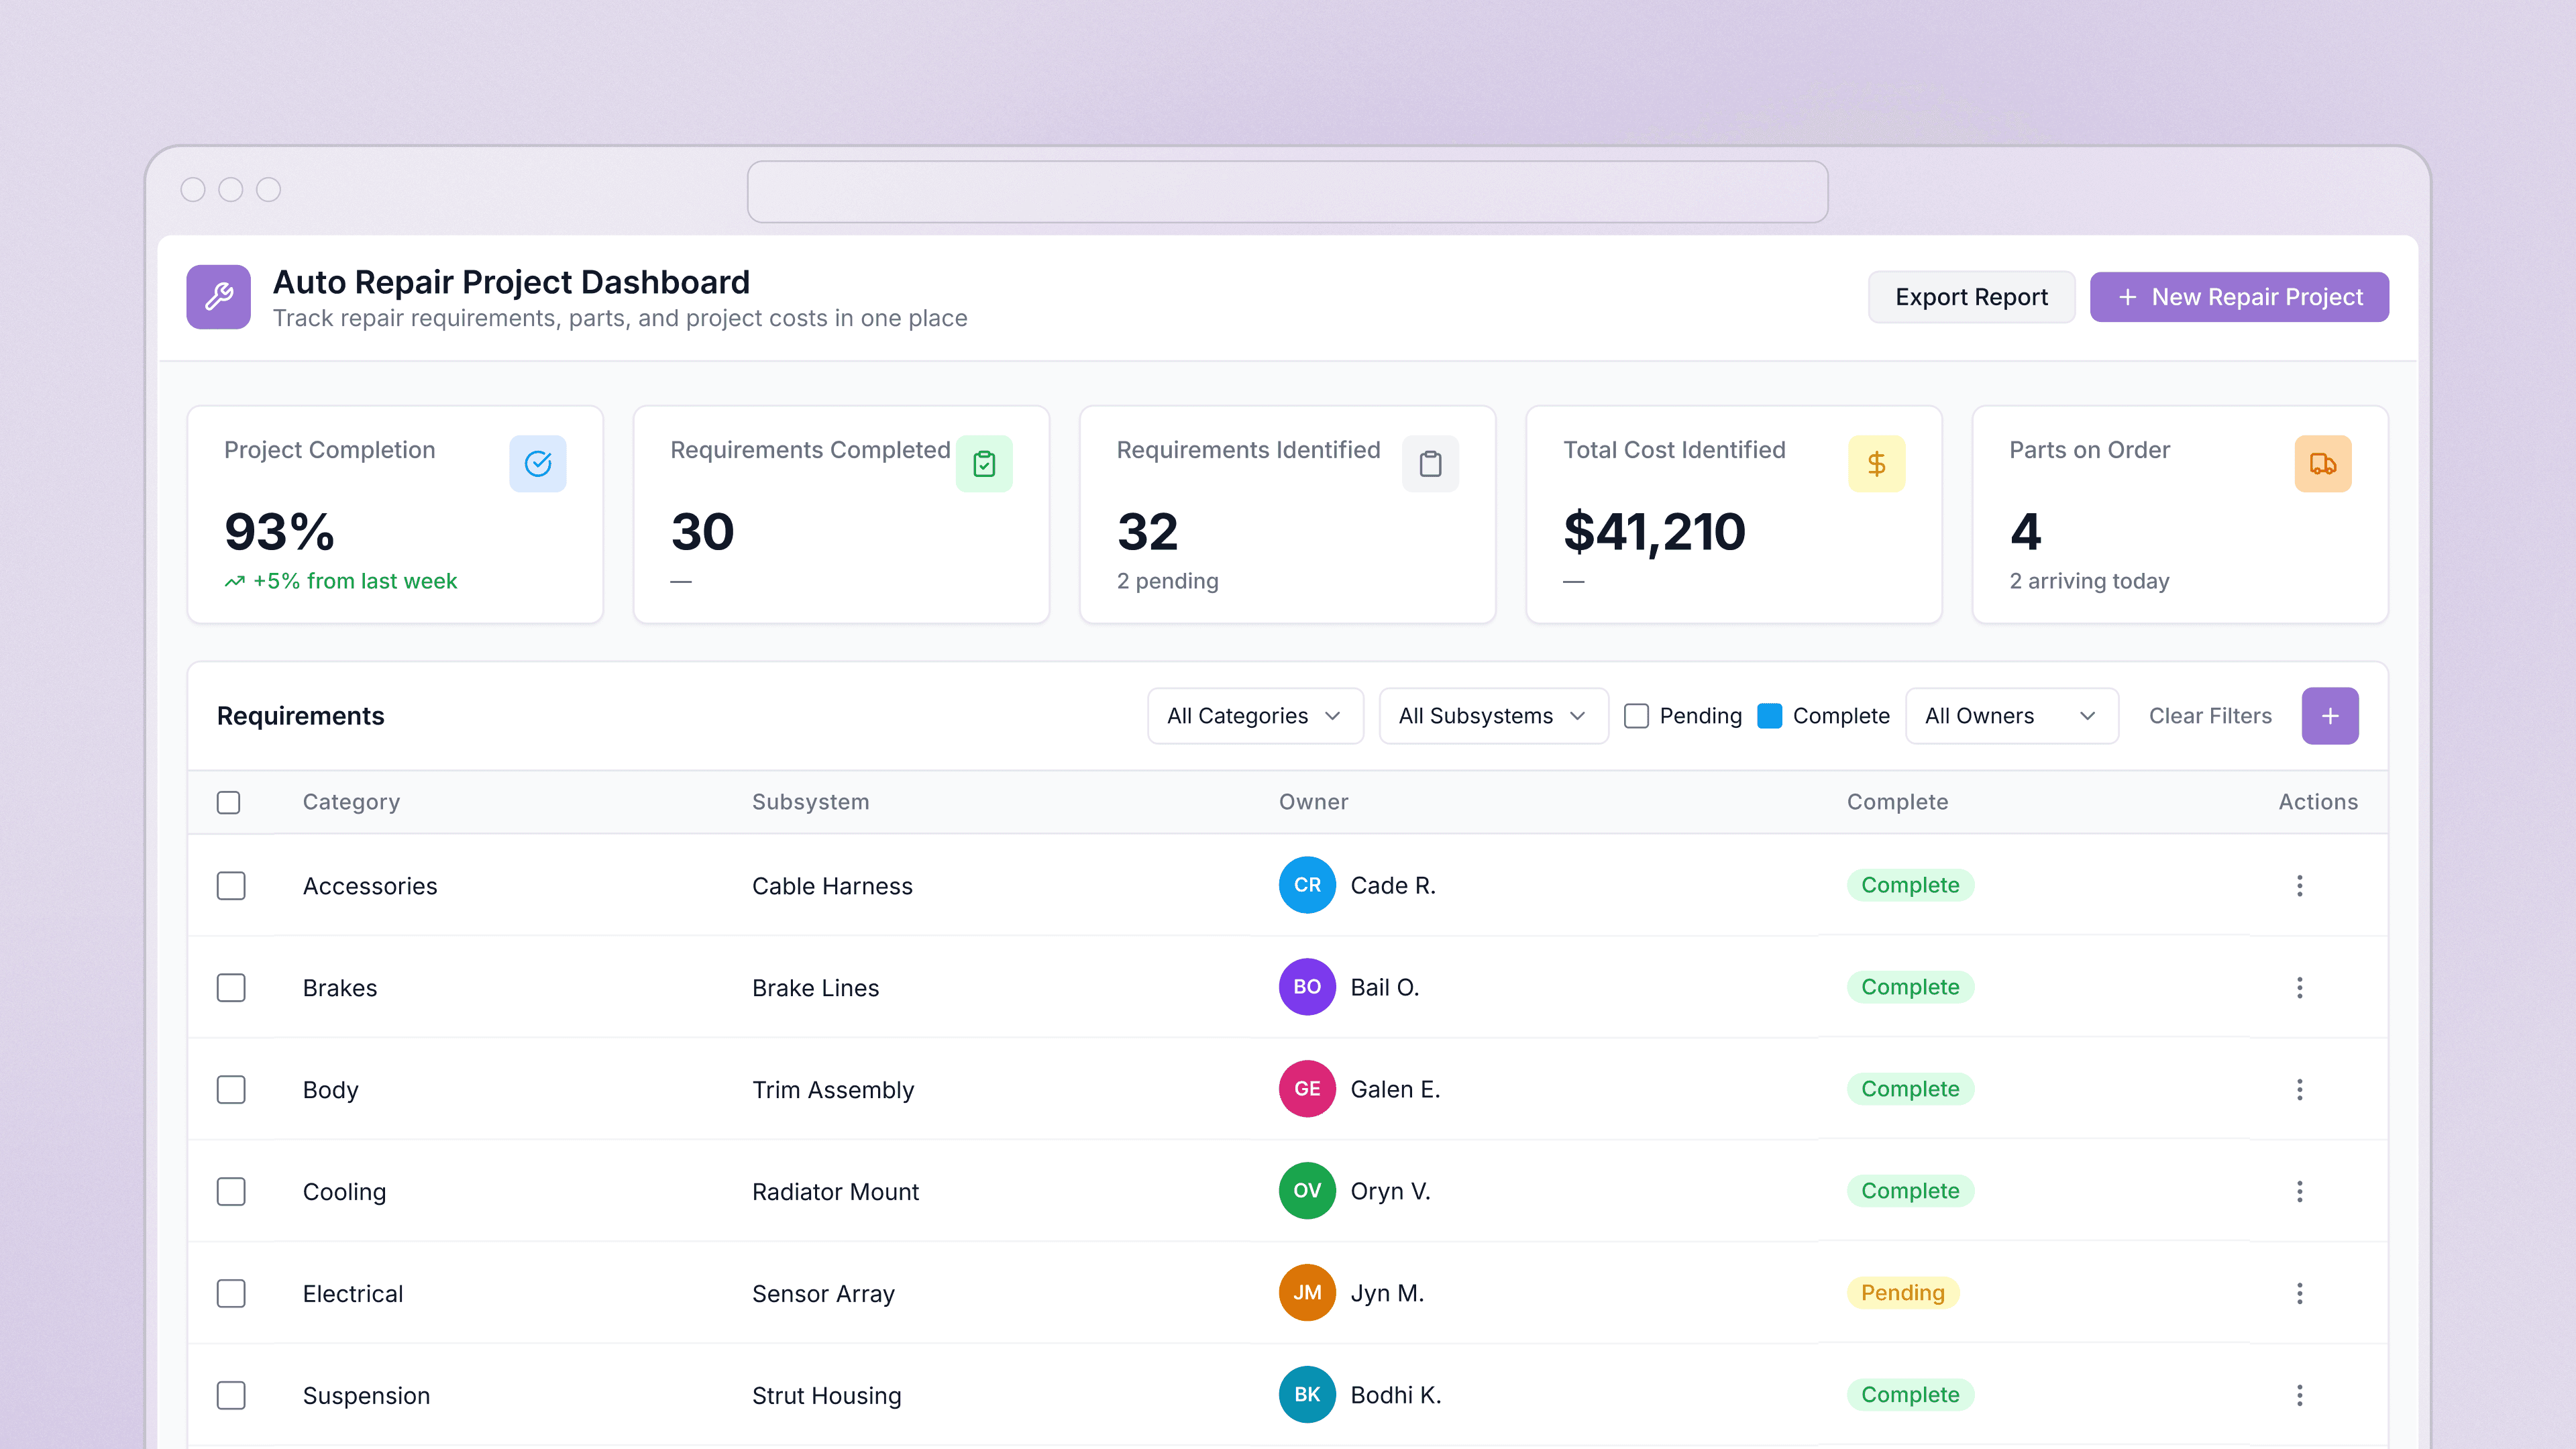This screenshot has height=1449, width=2576.
Task: Enable the Pending filter checkbox
Action: [x=1636, y=716]
